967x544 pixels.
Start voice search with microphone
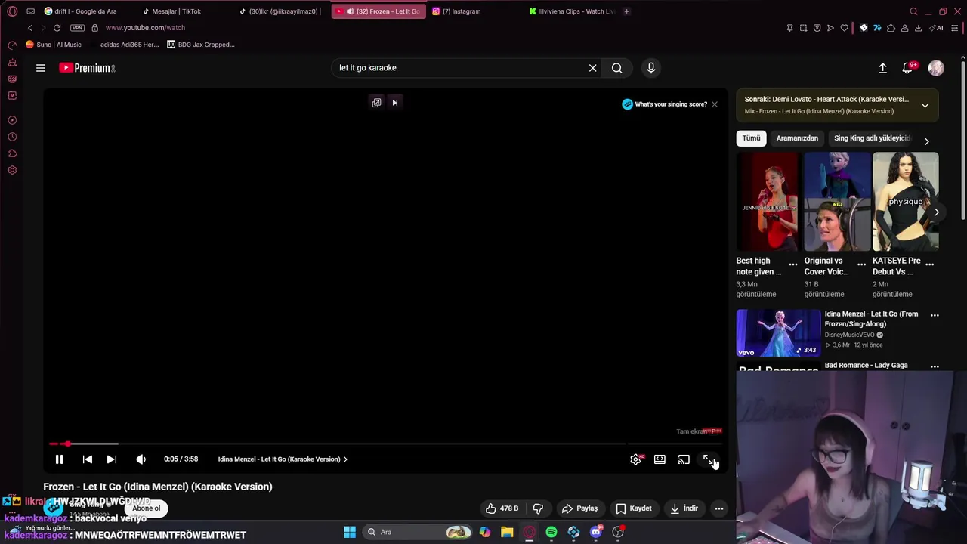[651, 68]
